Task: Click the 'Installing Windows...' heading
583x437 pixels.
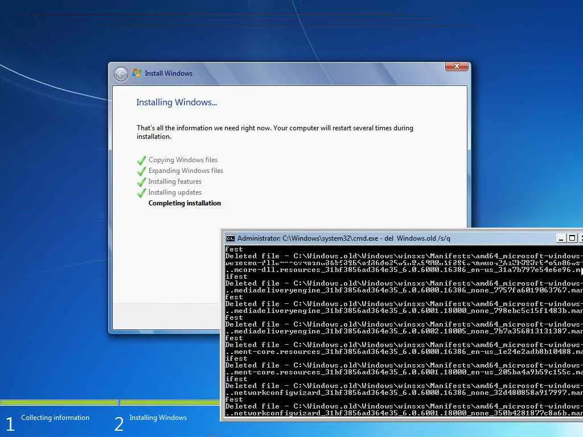Action: point(176,102)
